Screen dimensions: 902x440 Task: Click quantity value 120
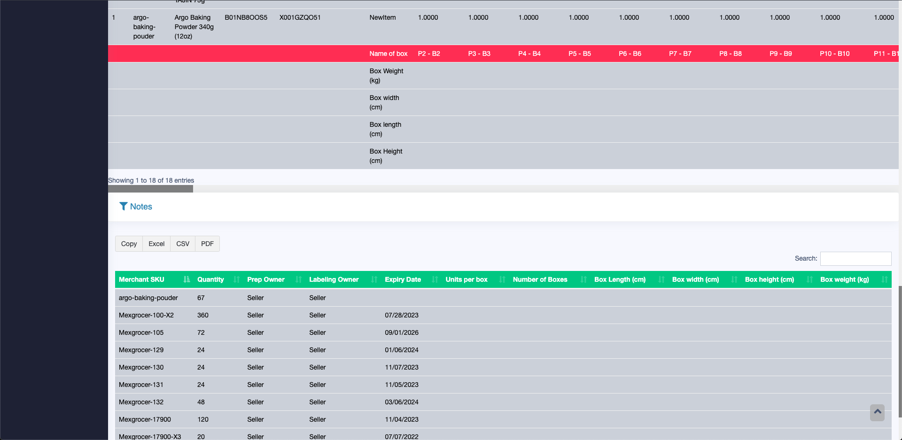[x=203, y=419]
